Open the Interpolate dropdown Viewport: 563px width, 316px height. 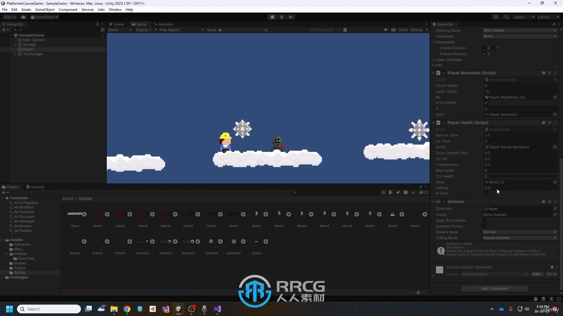tap(519, 36)
